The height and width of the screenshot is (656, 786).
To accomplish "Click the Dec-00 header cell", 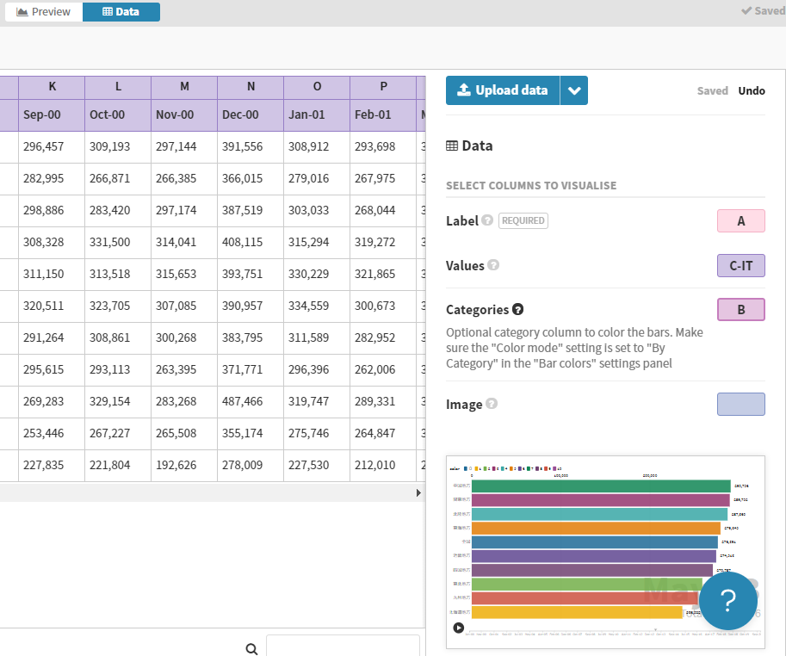I will pos(251,114).
